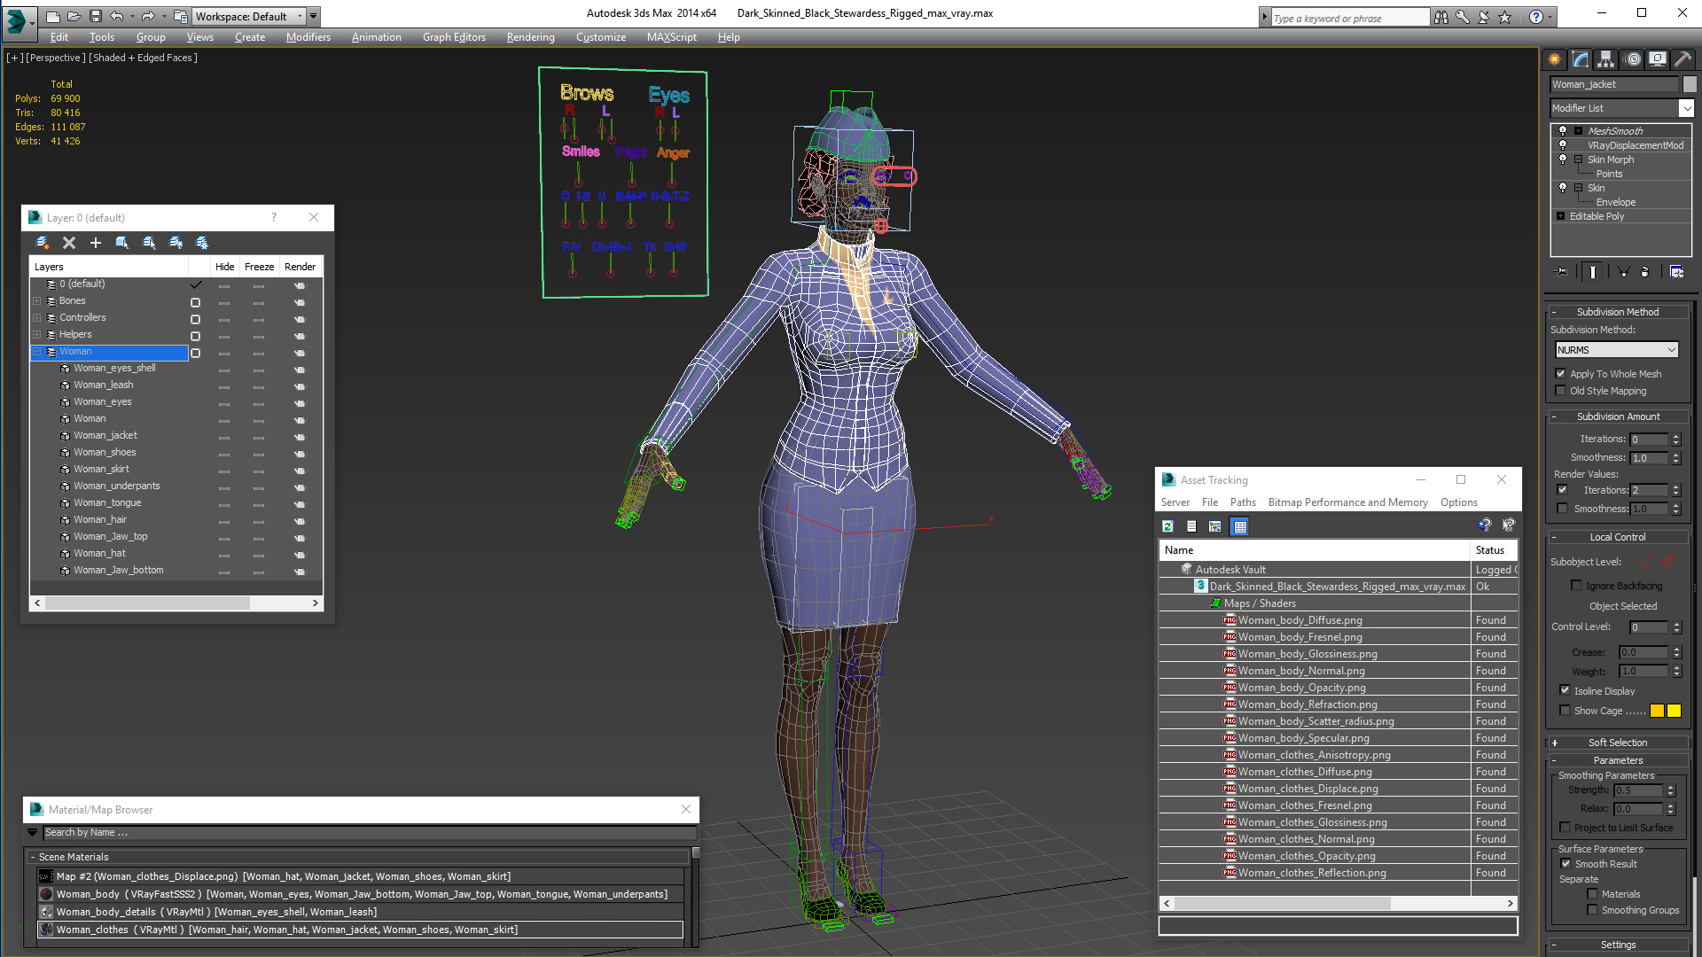
Task: Toggle Apply To Whole Mesh checkbox
Action: tap(1561, 374)
